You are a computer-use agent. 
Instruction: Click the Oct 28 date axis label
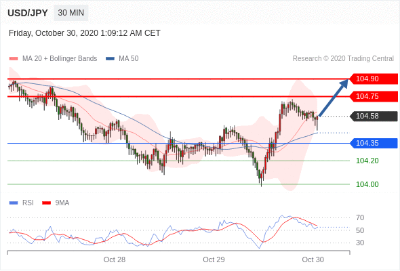[x=115, y=259]
